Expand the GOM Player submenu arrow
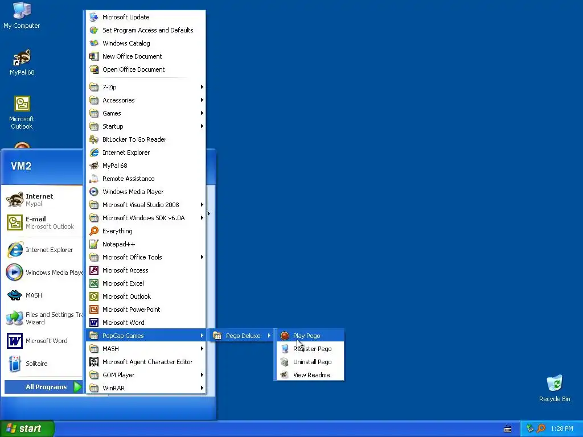 202,375
